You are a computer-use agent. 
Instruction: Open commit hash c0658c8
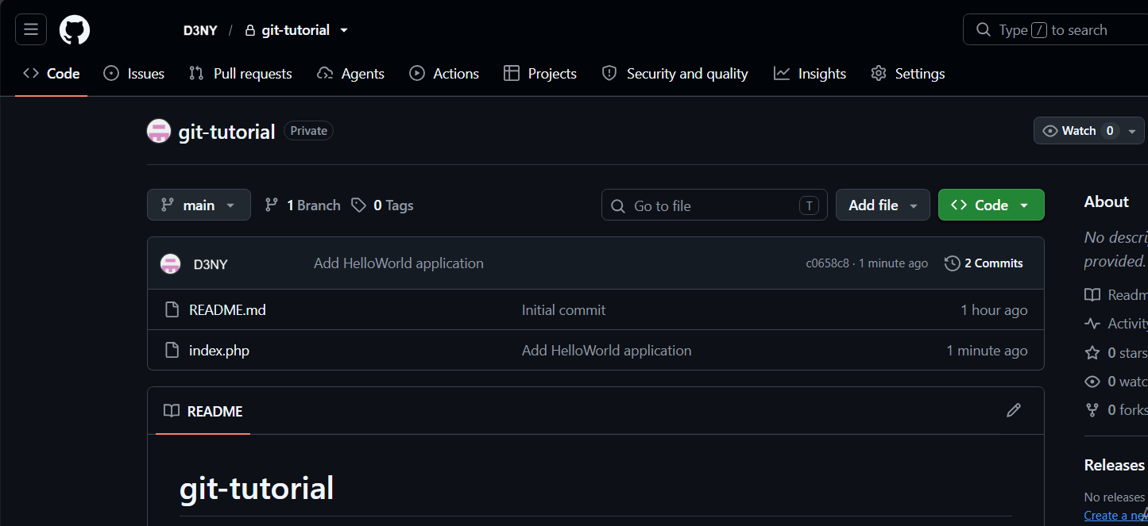[x=827, y=263]
